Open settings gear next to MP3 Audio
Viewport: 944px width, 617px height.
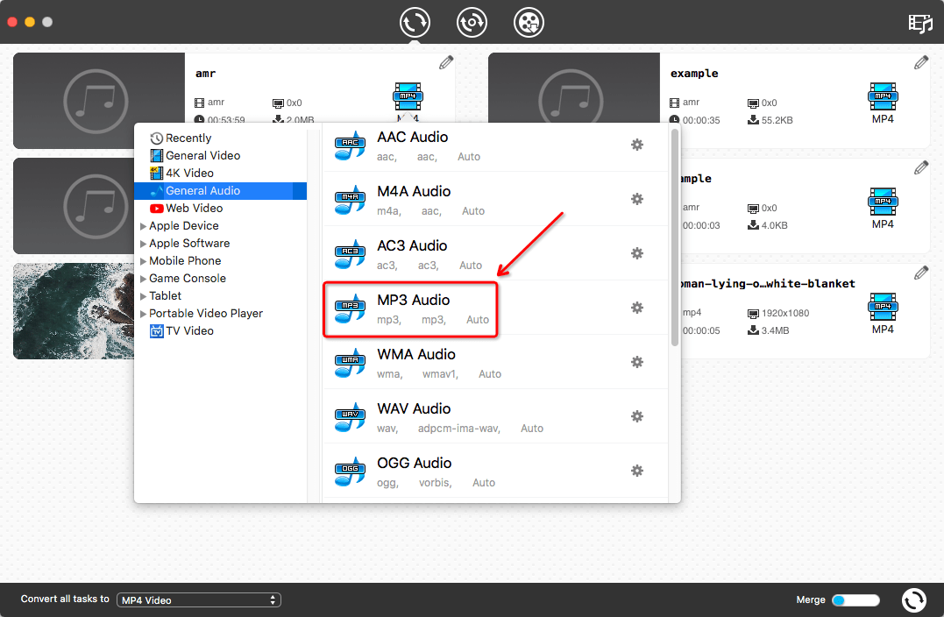pyautogui.click(x=637, y=308)
